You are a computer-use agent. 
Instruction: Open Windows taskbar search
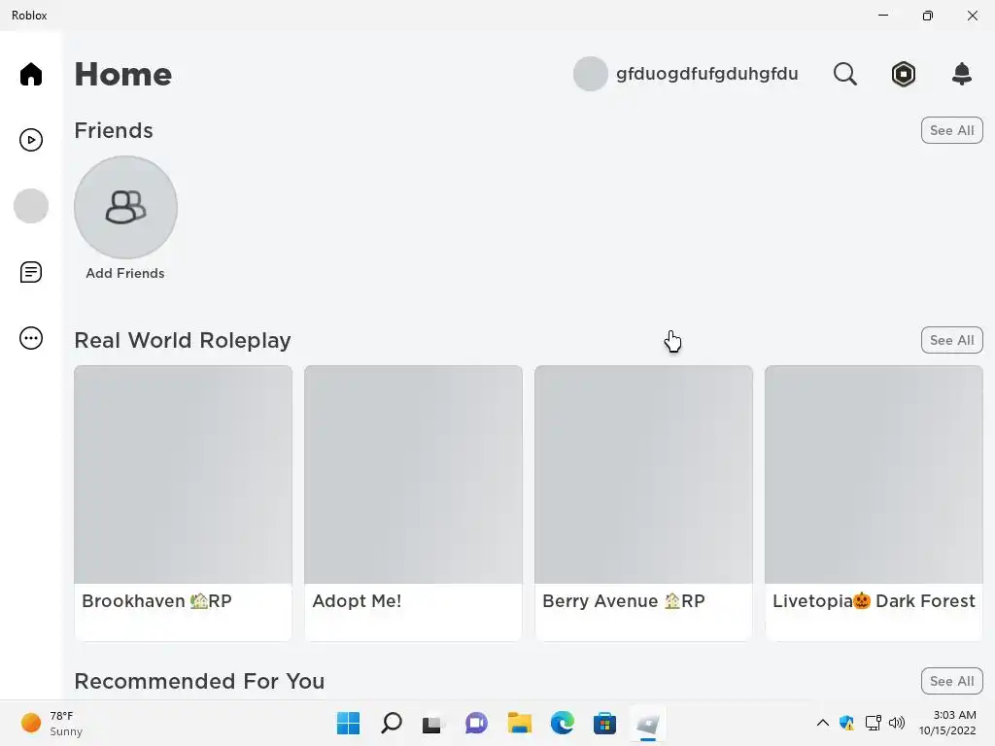(391, 723)
